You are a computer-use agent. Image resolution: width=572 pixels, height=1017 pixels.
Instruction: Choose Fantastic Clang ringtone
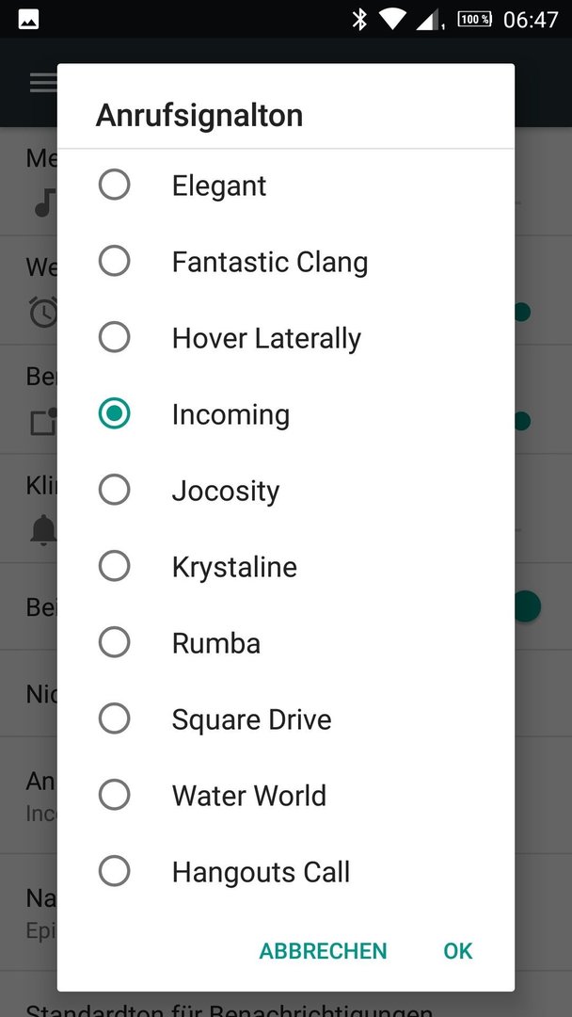click(114, 262)
